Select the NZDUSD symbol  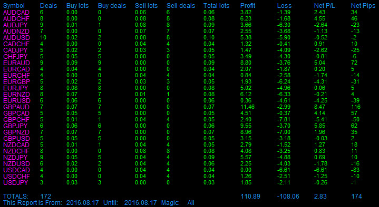[16, 163]
